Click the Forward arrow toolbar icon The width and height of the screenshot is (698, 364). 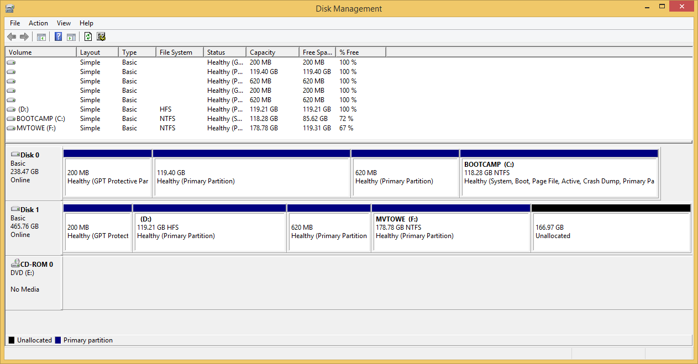point(24,37)
